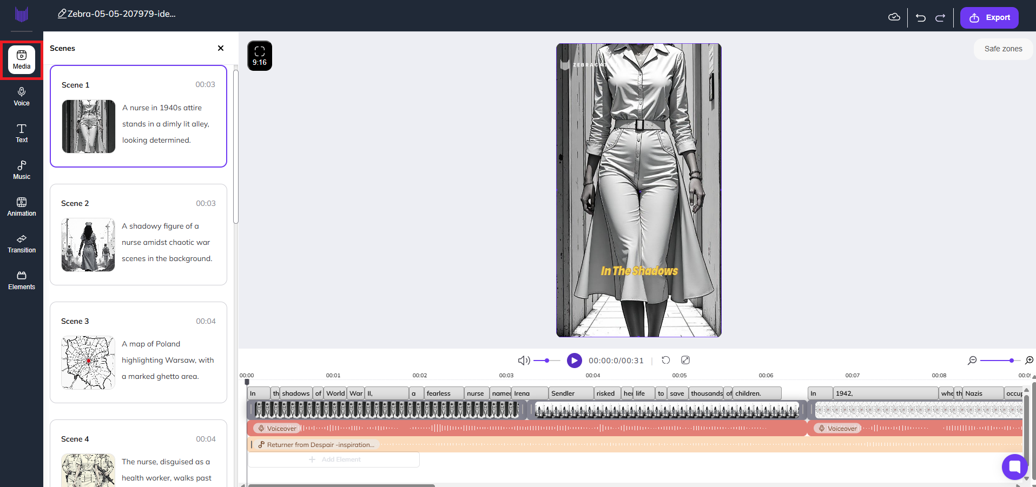The height and width of the screenshot is (487, 1036).
Task: Select the Scene 1 card
Action: (x=138, y=116)
